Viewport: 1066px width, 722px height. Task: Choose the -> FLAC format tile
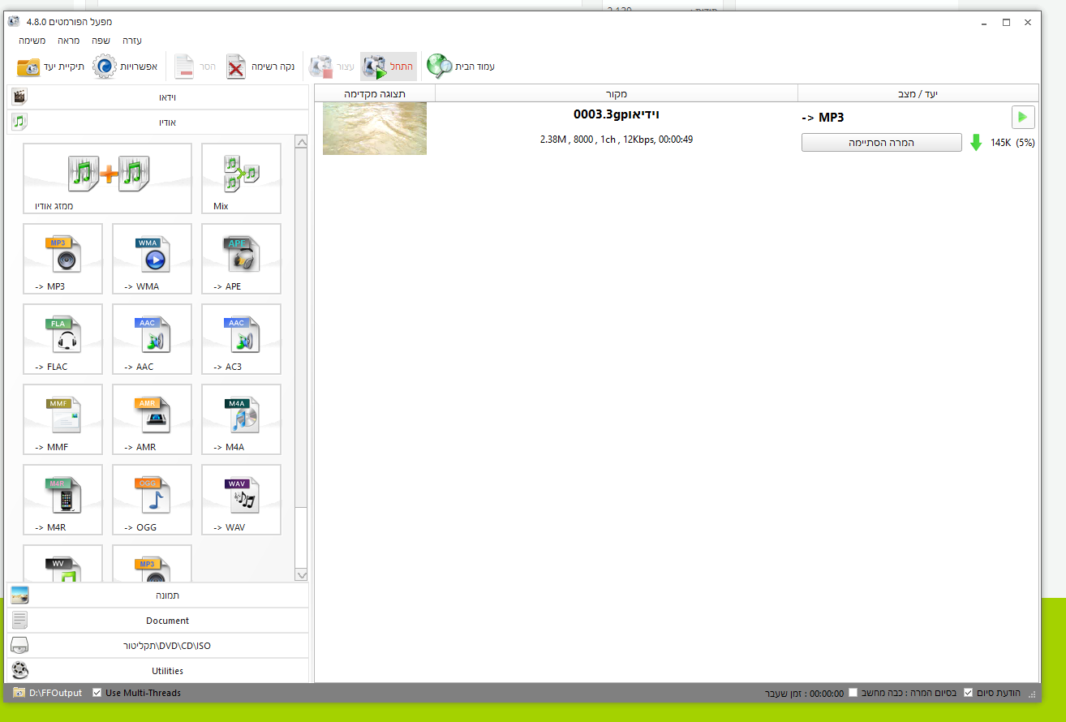click(63, 339)
